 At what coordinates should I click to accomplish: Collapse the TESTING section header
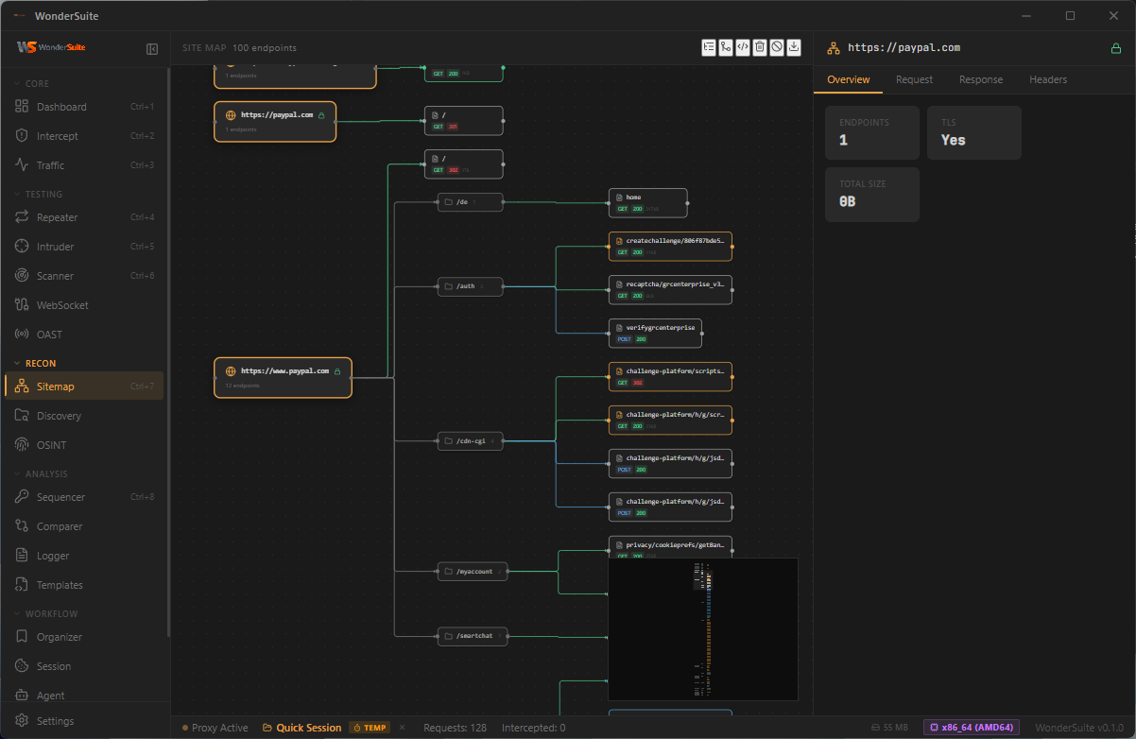[39, 195]
